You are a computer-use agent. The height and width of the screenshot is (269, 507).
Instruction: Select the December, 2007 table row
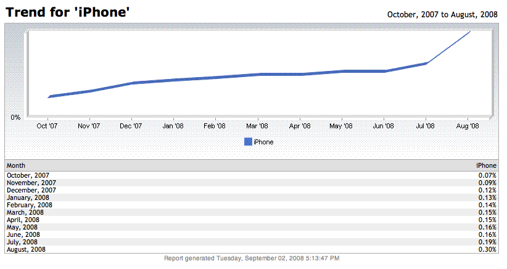click(252, 190)
